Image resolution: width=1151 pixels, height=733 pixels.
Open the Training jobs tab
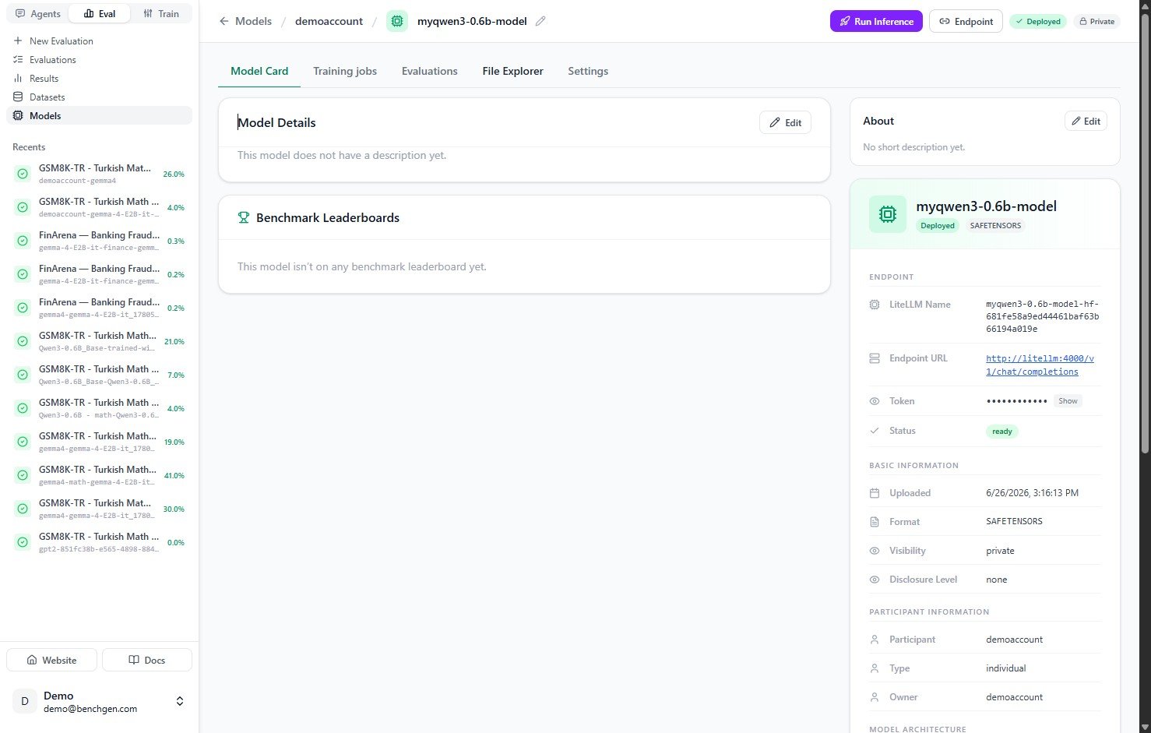345,71
